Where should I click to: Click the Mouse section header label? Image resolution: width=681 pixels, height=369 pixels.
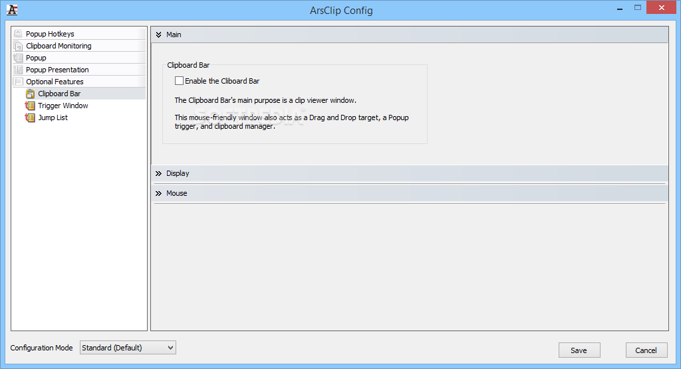pyautogui.click(x=177, y=193)
